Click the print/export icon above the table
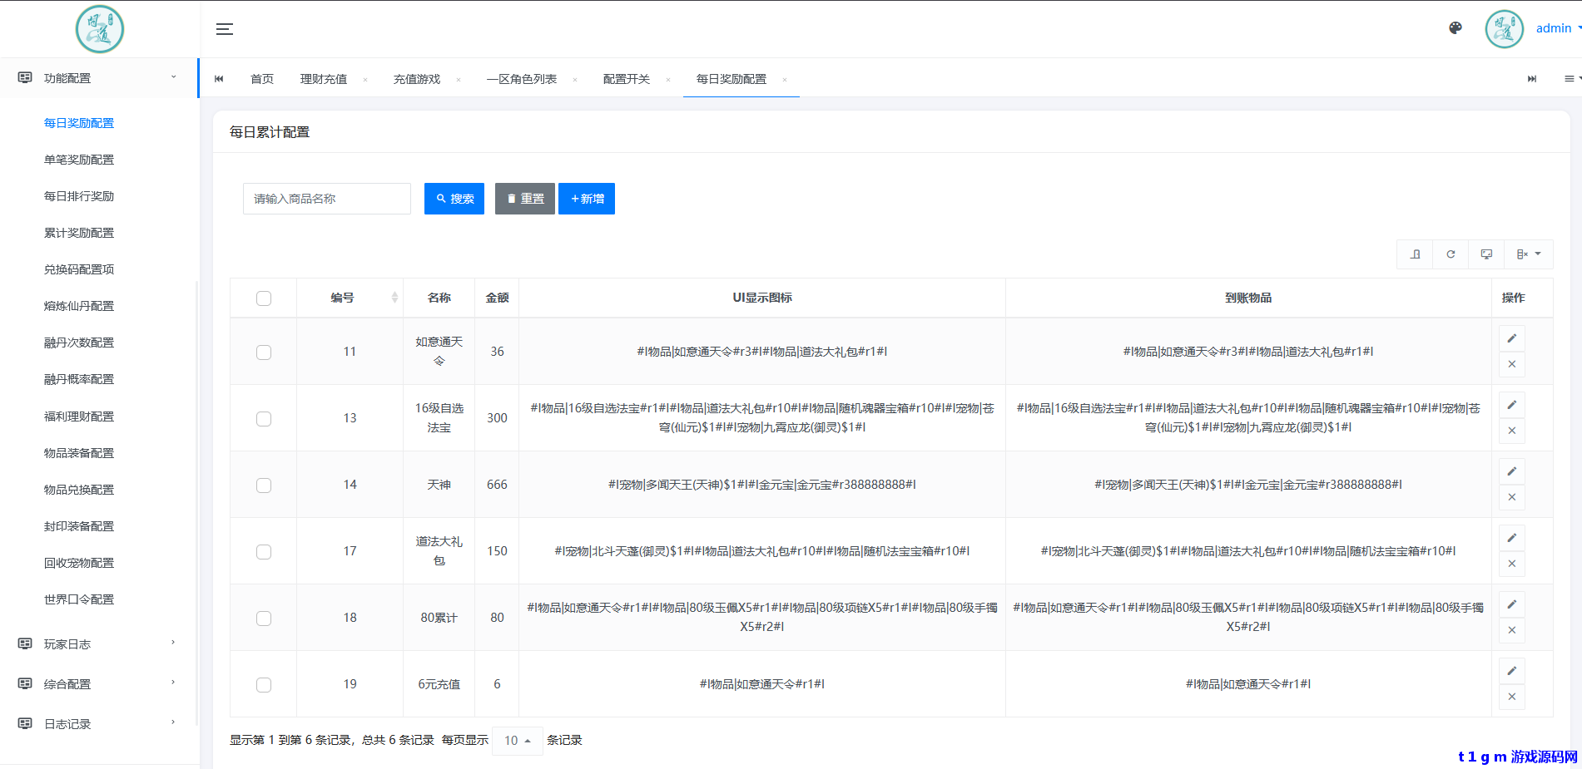1582x769 pixels. pos(1415,254)
